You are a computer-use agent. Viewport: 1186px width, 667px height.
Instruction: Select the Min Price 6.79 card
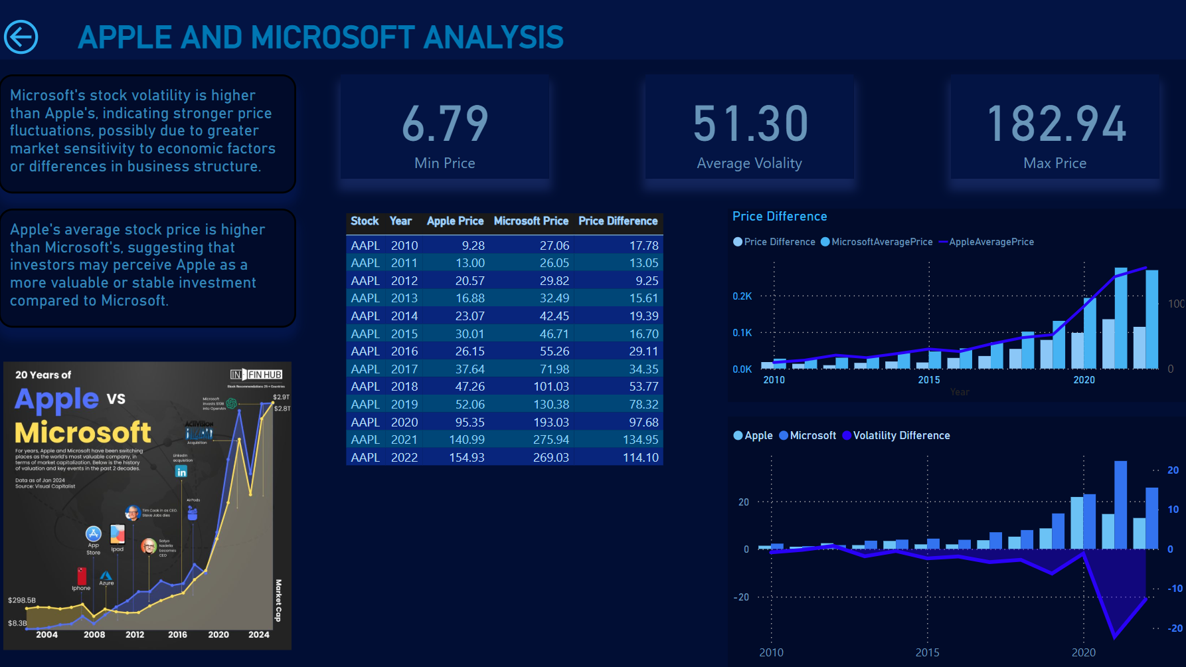445,128
